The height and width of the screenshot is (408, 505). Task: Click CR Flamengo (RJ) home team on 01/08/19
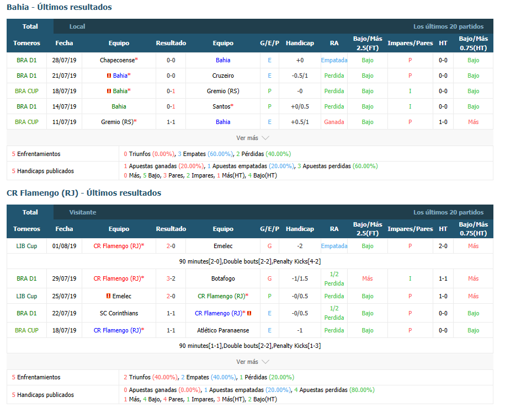pyautogui.click(x=117, y=246)
